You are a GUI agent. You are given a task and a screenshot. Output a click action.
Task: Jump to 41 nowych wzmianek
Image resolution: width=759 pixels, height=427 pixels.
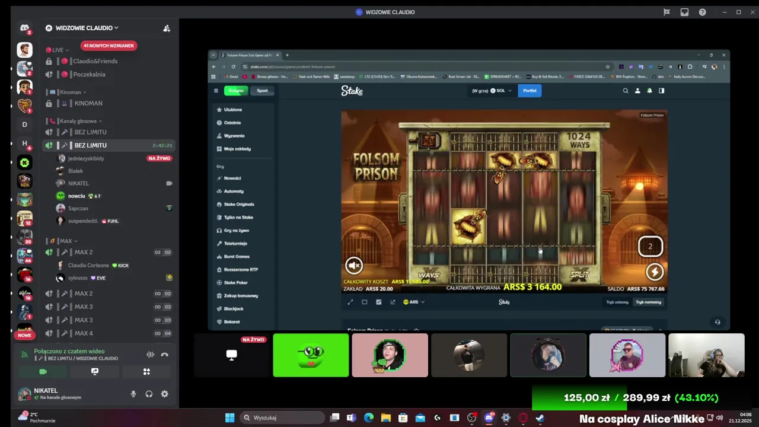pos(109,46)
